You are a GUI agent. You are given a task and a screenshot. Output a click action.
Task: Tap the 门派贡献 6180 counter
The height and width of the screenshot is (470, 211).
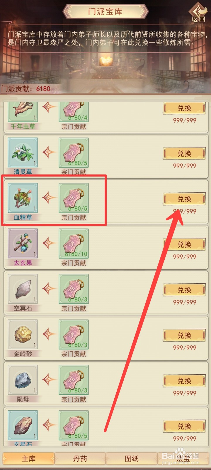(26, 89)
